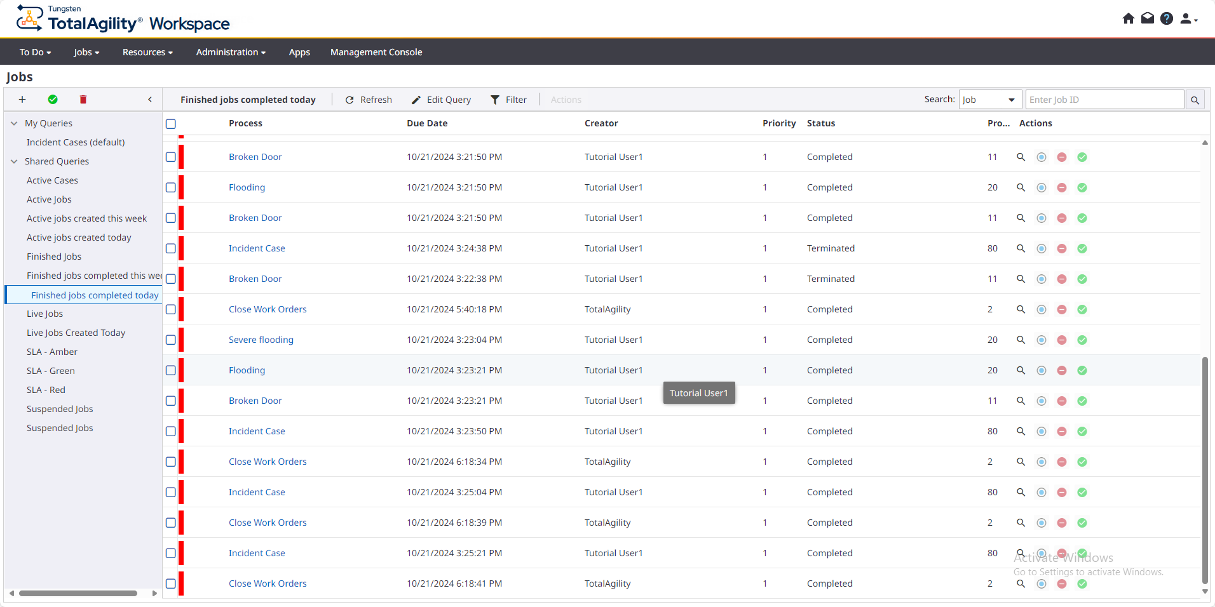Image resolution: width=1215 pixels, height=607 pixels.
Task: Click the green check action icon for Flooding first row
Action: tap(1082, 187)
